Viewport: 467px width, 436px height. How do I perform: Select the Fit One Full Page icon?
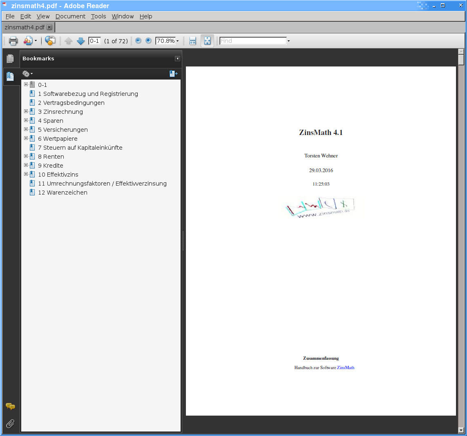point(207,41)
